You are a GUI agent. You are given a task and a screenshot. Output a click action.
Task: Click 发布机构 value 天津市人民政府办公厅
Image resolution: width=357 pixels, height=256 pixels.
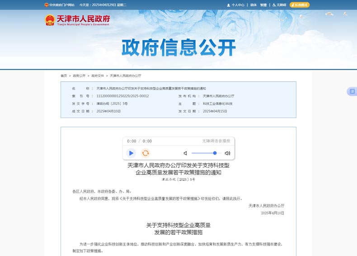click(219, 96)
